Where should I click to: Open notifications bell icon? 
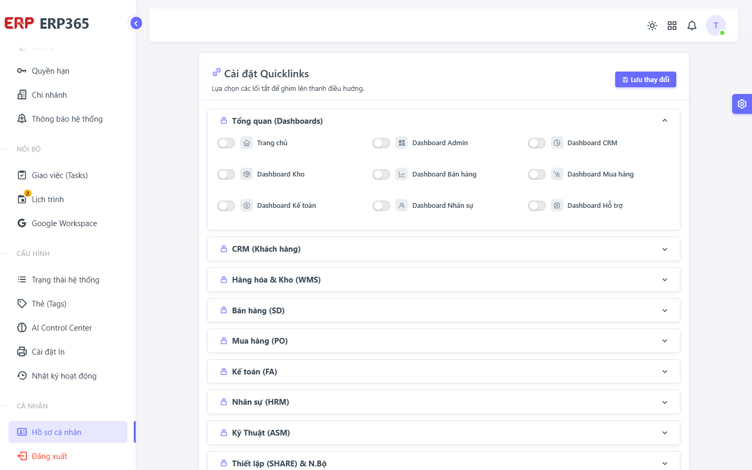pos(692,26)
